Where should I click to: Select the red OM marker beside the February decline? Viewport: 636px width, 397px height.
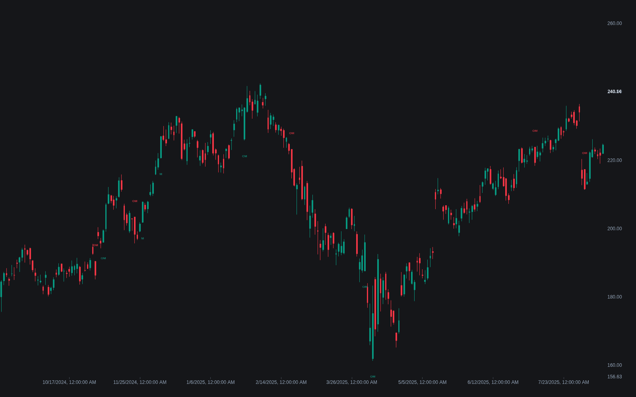292,133
